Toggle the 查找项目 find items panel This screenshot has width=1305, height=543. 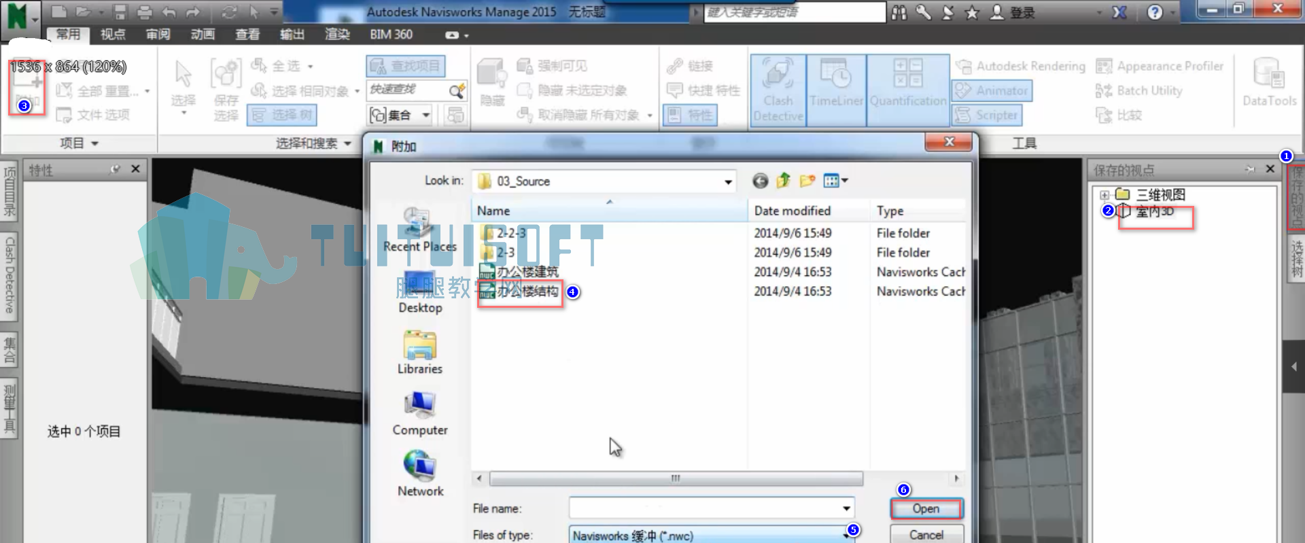point(406,66)
